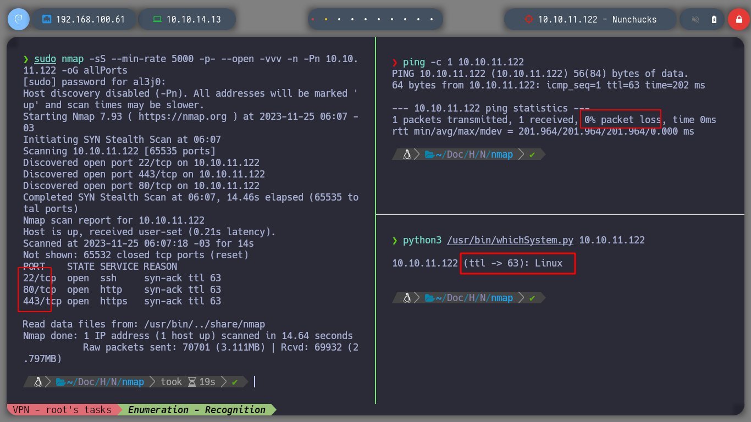Open the red lock power button
Viewport: 751px width, 422px height.
[738, 19]
